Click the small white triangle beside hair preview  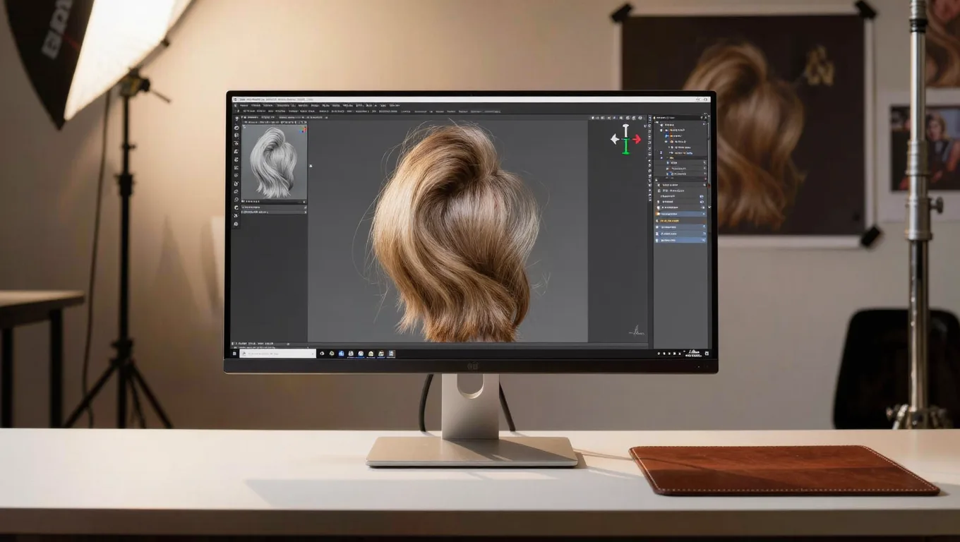pos(311,166)
